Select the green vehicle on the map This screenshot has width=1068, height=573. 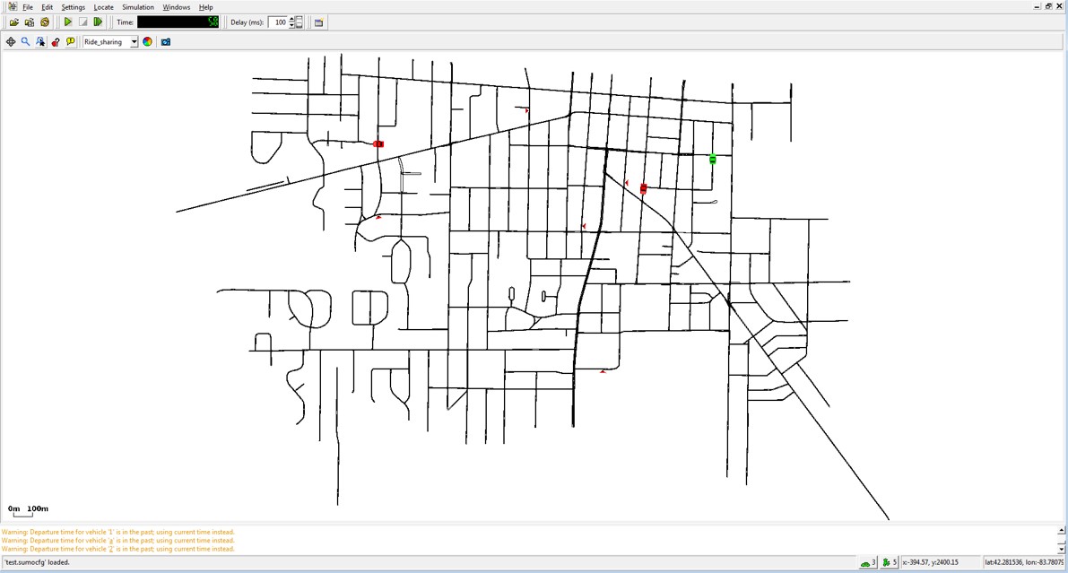point(713,160)
